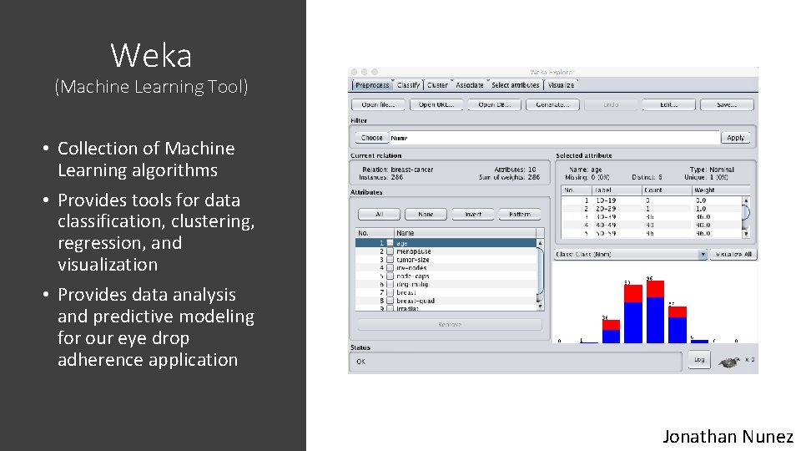Image resolution: width=801 pixels, height=451 pixels.
Task: Click the Pattern button
Action: pos(520,215)
